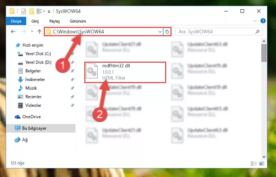This screenshot has width=276, height=177.
Task: Switch to the Paylaş ribbon tab
Action: click(x=55, y=21)
